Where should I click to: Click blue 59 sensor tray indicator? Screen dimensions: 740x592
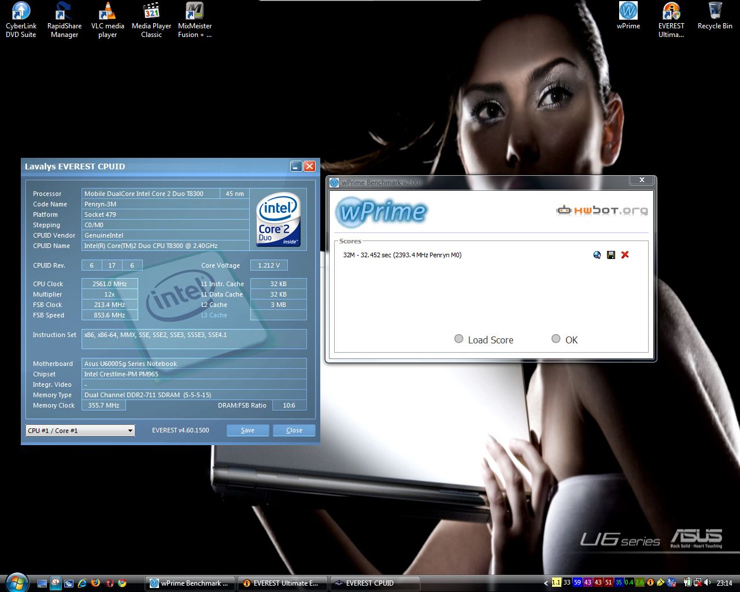[x=578, y=582]
